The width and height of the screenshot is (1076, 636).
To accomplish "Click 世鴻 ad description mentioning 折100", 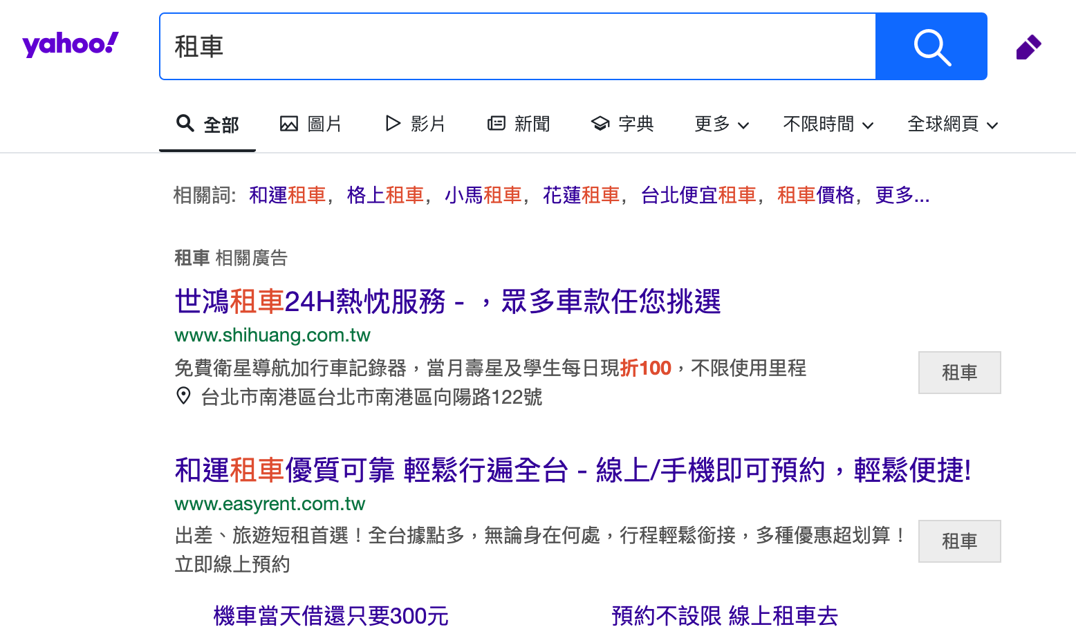I will (490, 368).
